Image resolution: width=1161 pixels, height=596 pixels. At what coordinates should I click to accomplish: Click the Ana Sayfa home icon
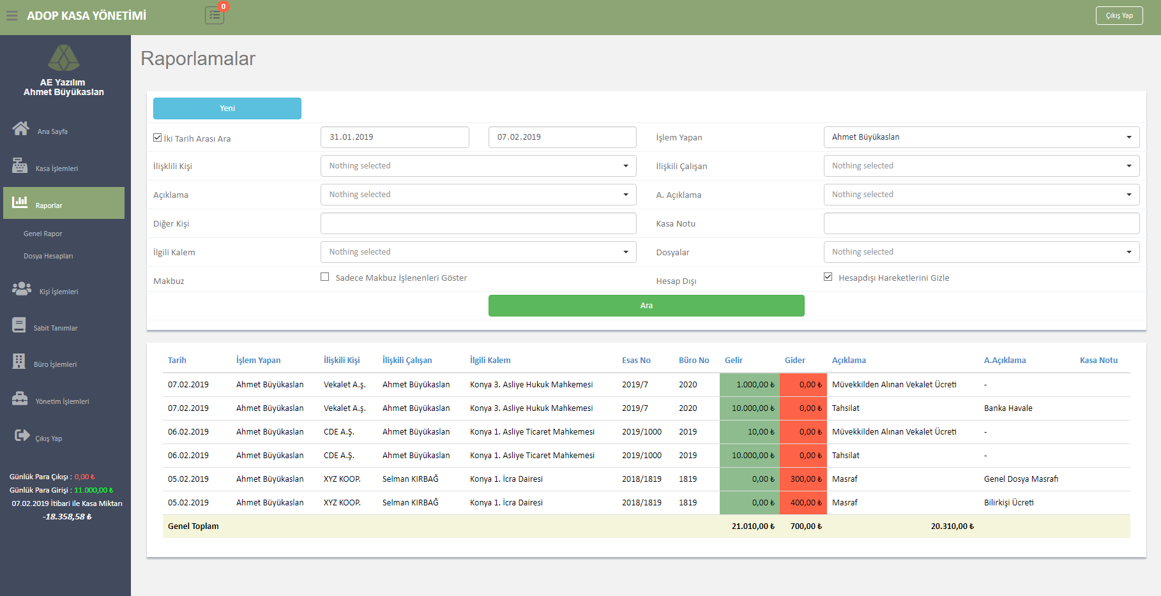tap(20, 128)
